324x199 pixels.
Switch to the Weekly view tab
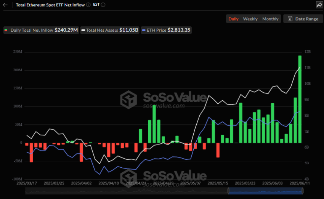(250, 19)
